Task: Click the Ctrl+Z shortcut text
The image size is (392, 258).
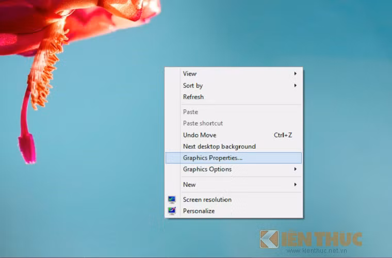Action: (x=283, y=135)
